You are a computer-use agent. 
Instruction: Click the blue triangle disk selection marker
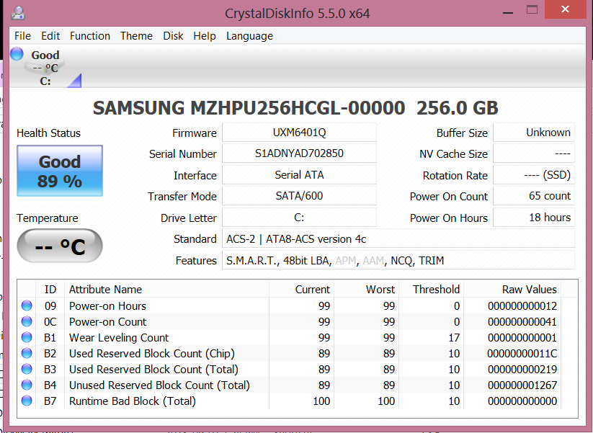[x=75, y=81]
